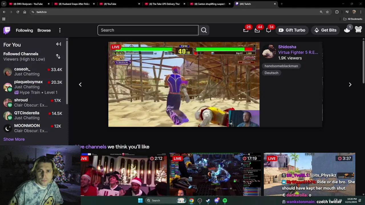Open live thumbnail with 17:19 timer
This screenshot has height=205, width=365.
(x=215, y=174)
